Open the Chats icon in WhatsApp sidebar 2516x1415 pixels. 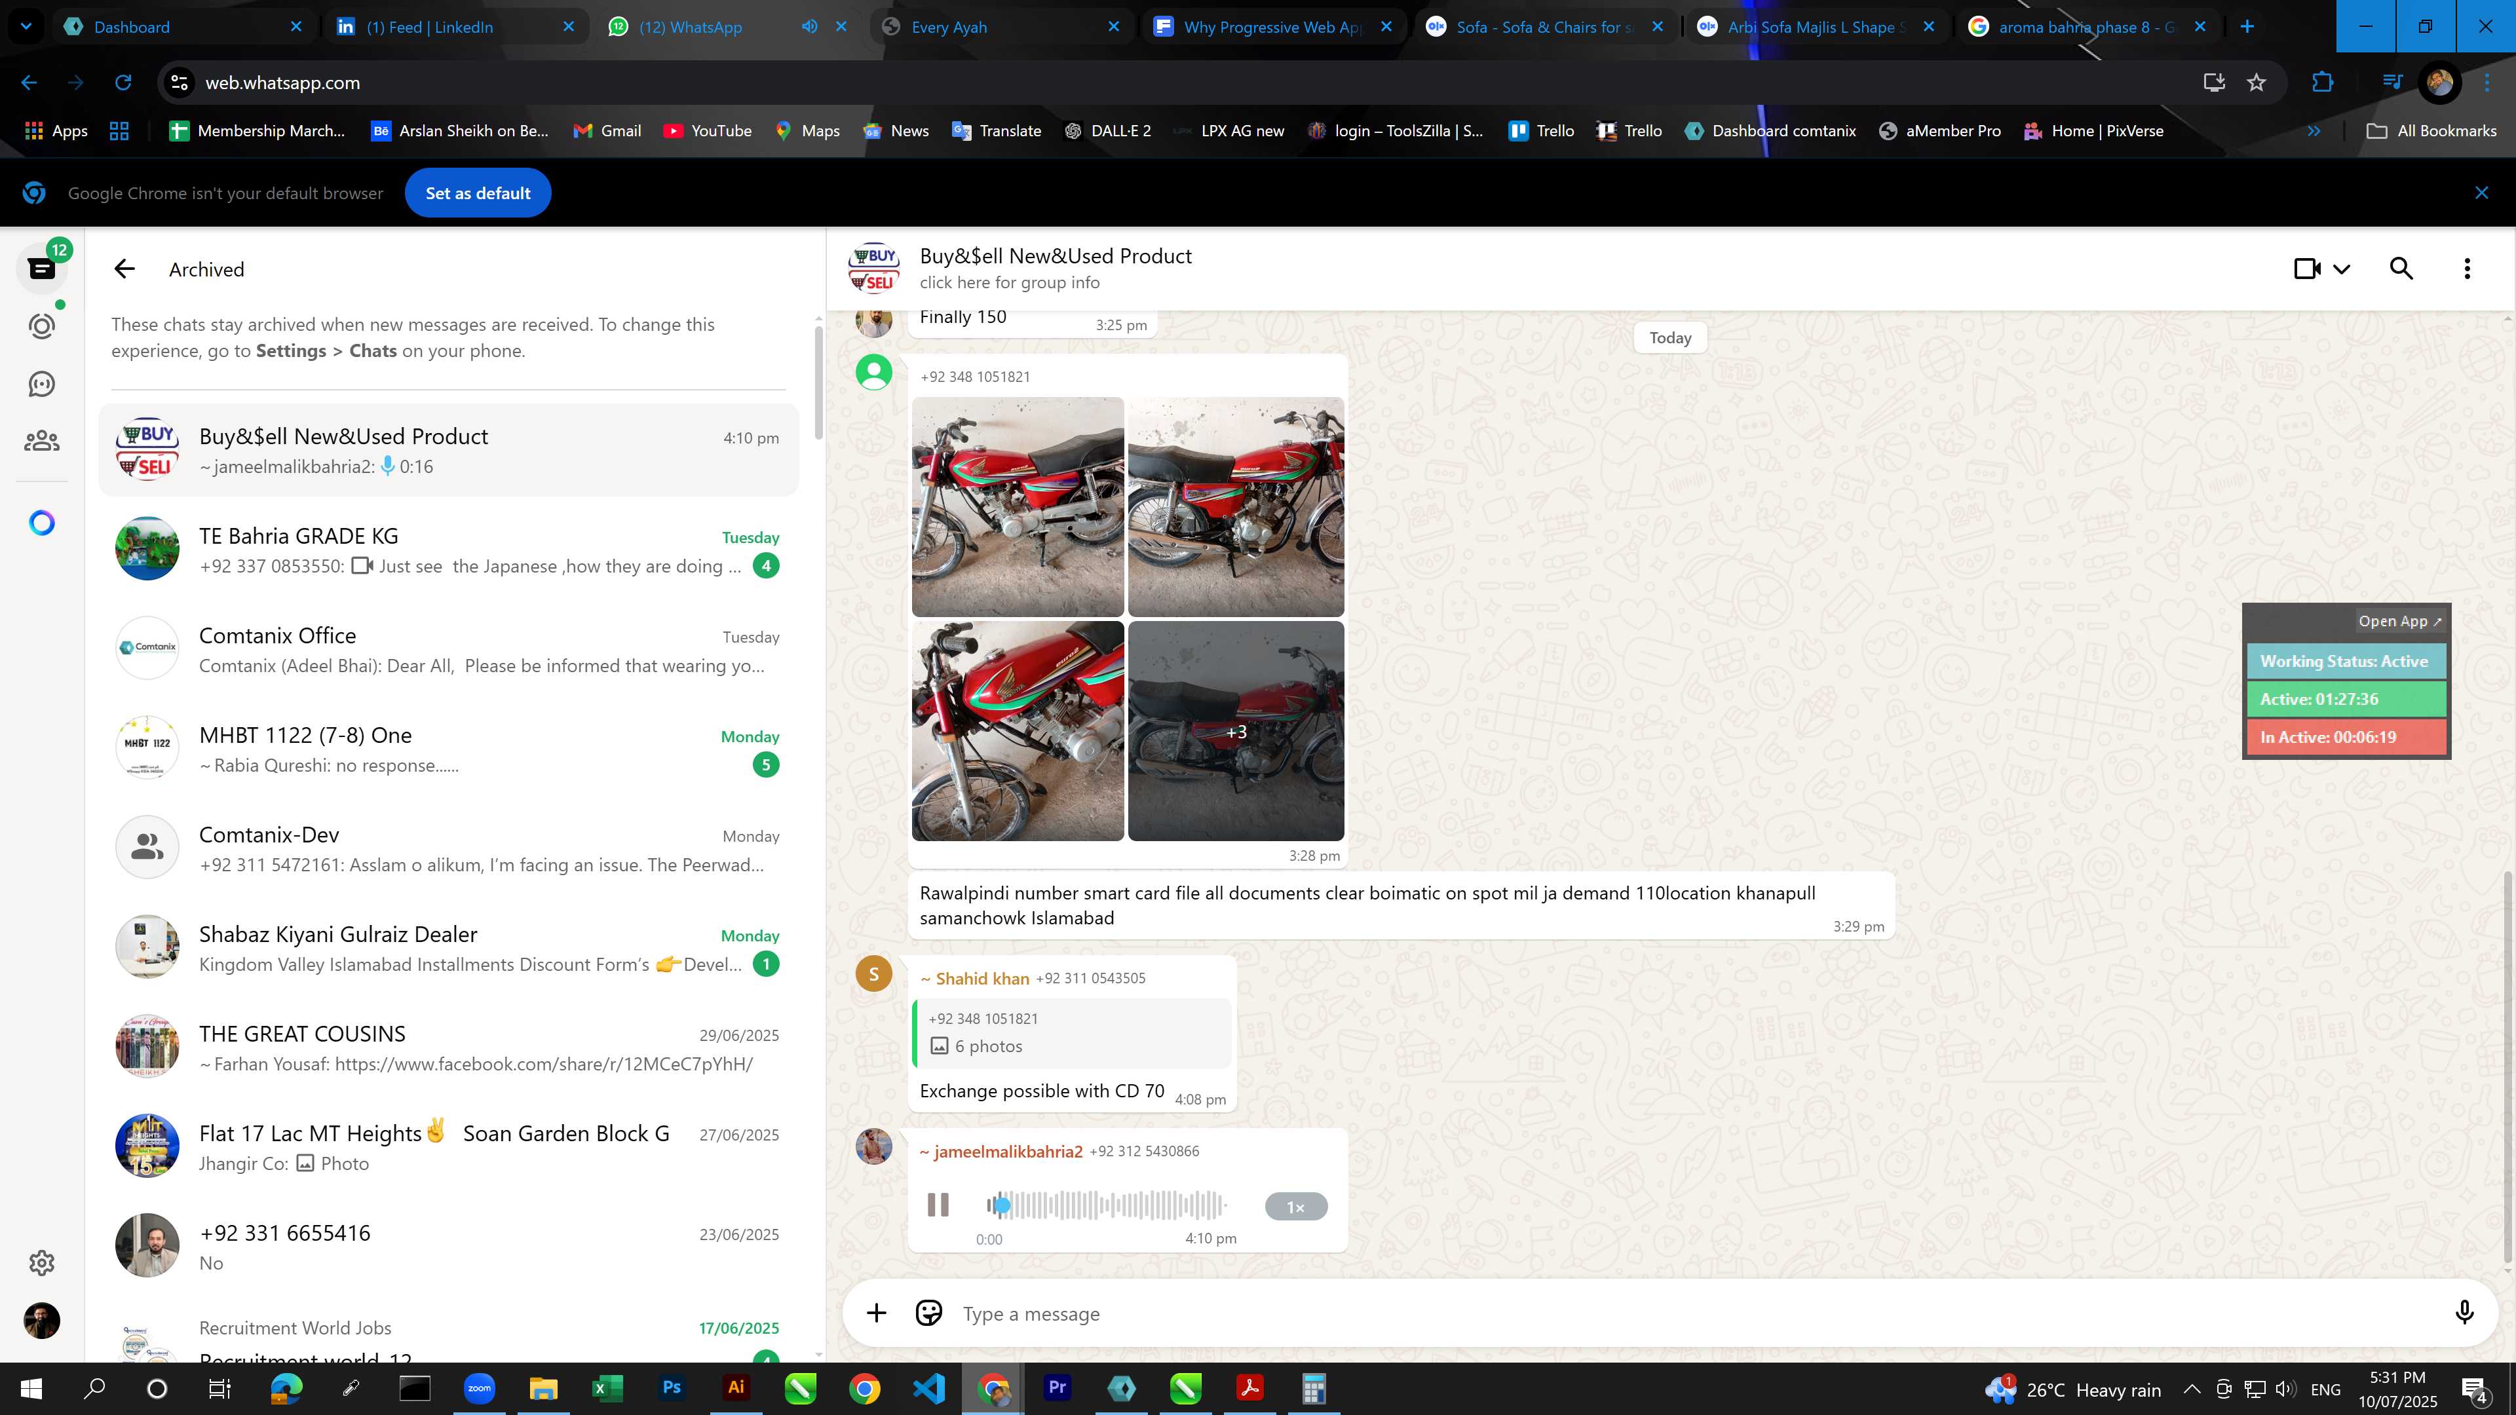point(41,269)
